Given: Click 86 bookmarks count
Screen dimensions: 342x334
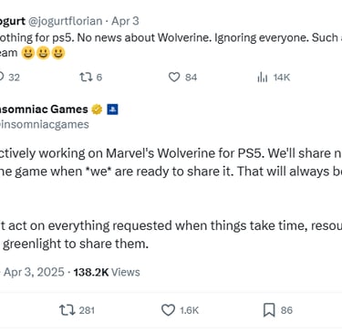Looking at the screenshot, I should (286, 310).
